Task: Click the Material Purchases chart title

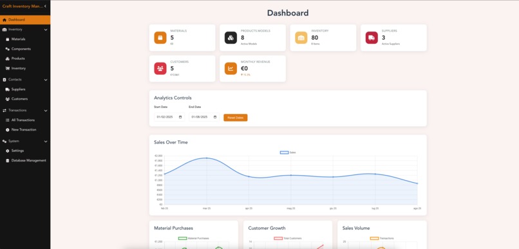Action: point(173,228)
